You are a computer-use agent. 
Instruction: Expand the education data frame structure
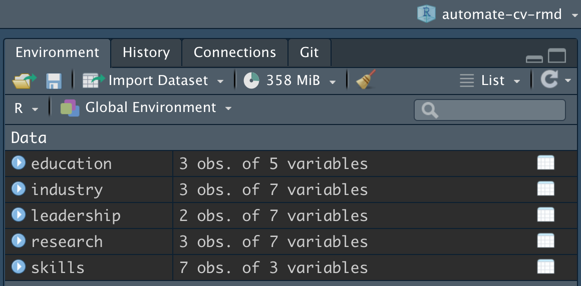click(x=19, y=163)
